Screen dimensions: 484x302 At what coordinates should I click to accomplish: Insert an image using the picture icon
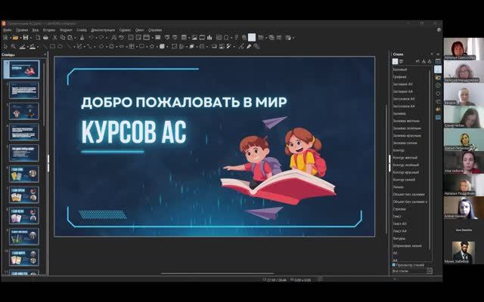coord(194,38)
